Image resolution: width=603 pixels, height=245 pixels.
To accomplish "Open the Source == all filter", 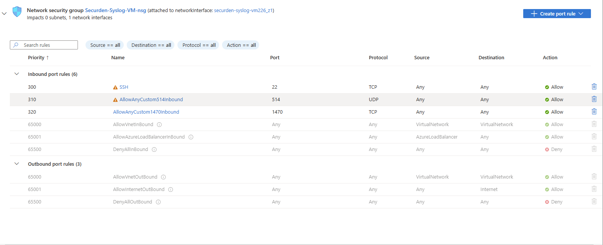I will click(105, 45).
